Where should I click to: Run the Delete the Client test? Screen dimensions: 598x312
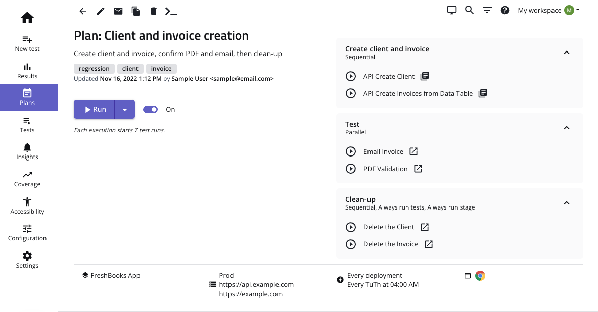point(350,227)
